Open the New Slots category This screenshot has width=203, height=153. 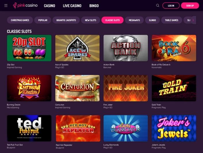90,20
